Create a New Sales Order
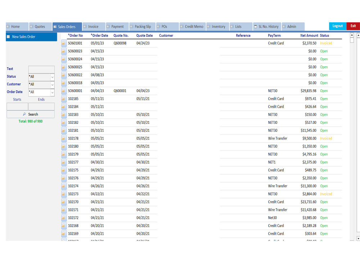Viewport: 360px width, 270px height. (x=31, y=37)
